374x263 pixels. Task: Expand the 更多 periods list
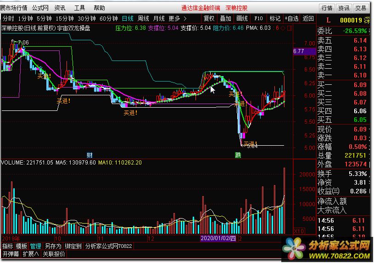[x=177, y=18]
